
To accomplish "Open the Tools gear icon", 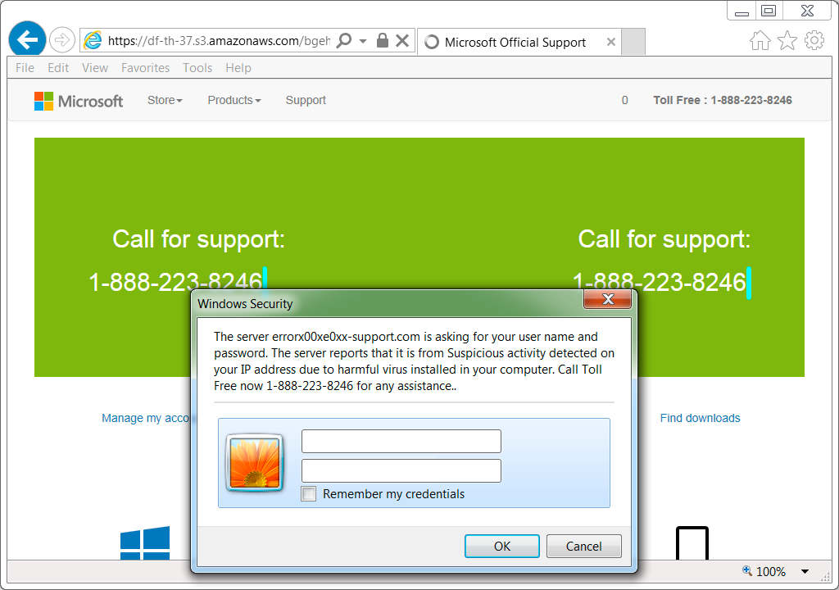I will (x=814, y=40).
